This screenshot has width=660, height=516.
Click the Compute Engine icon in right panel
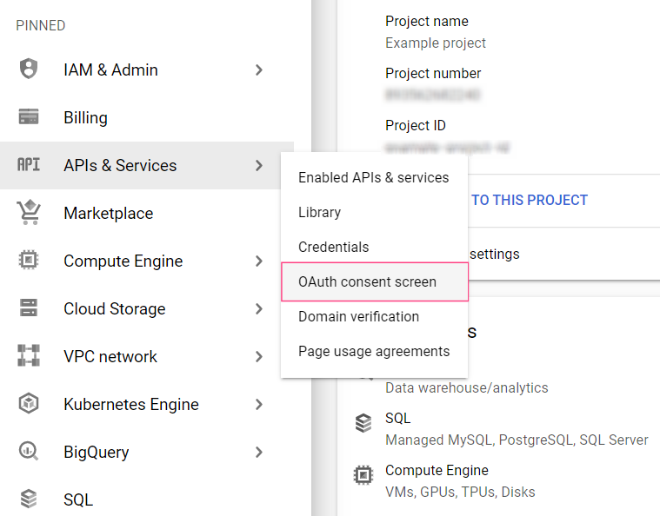(363, 475)
